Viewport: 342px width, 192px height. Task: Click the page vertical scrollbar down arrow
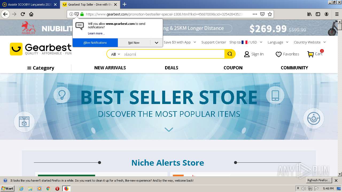pyautogui.click(x=340, y=174)
